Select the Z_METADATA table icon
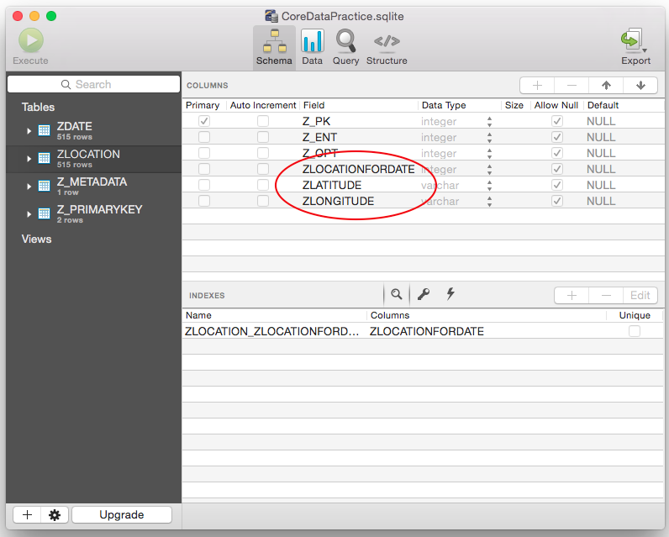 coord(44,186)
